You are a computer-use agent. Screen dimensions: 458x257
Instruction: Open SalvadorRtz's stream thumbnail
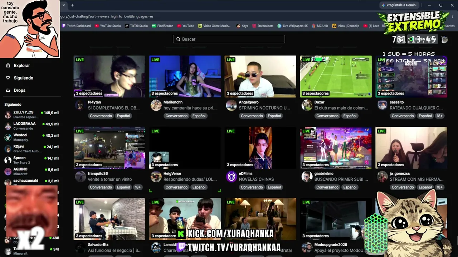[x=109, y=219]
